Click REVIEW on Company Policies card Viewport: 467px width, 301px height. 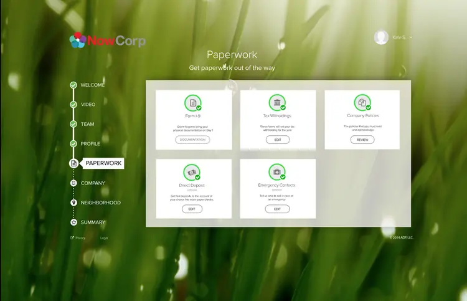point(362,140)
